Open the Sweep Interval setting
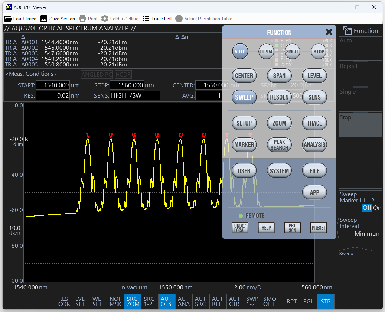The height and width of the screenshot is (312, 385). point(360,227)
